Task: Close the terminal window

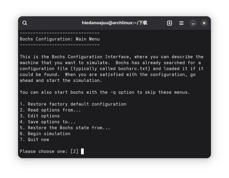Action: 204,23
